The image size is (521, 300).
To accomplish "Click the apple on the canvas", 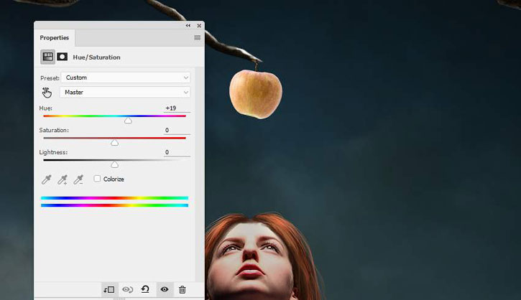I will [256, 94].
